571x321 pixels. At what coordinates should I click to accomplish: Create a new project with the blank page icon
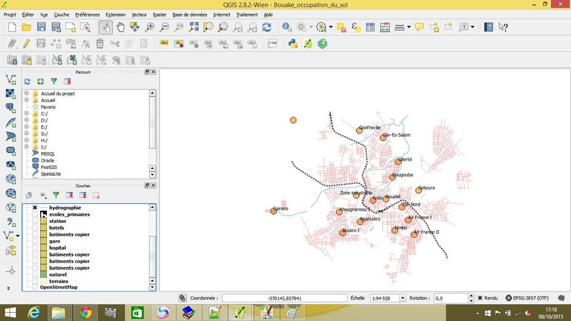pos(12,27)
